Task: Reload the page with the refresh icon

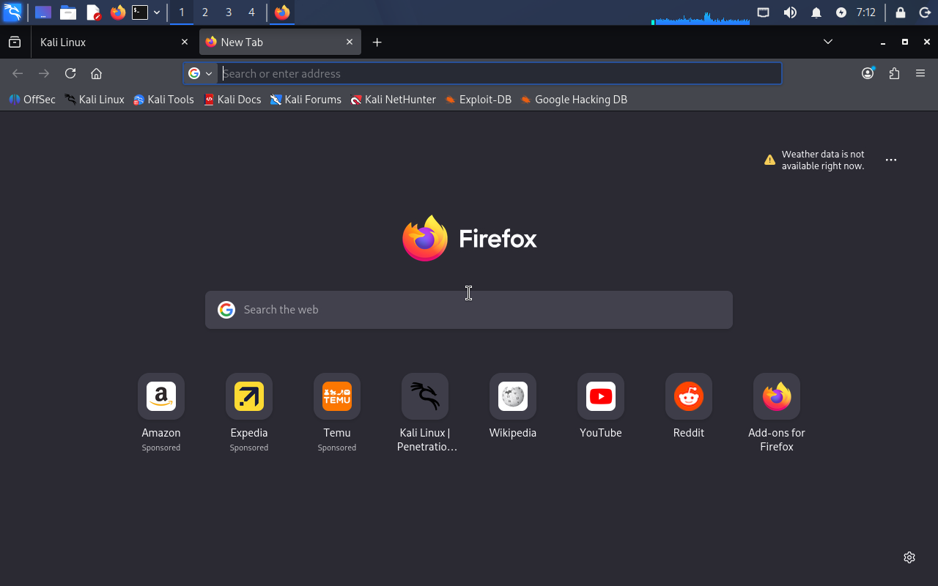Action: pos(70,73)
